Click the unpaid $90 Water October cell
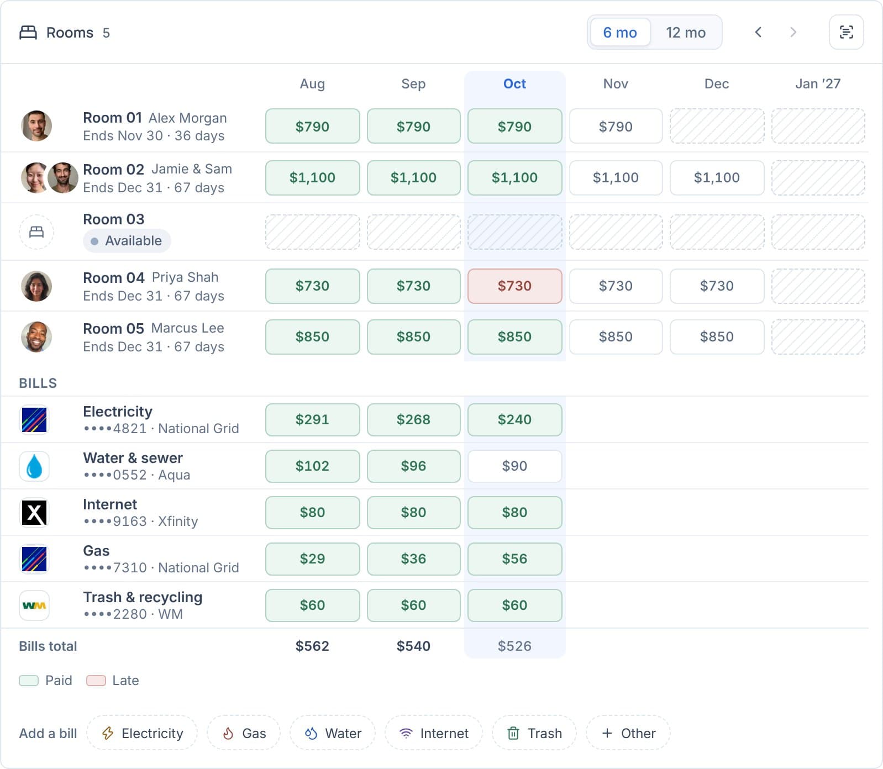Image resolution: width=883 pixels, height=769 pixels. 514,466
